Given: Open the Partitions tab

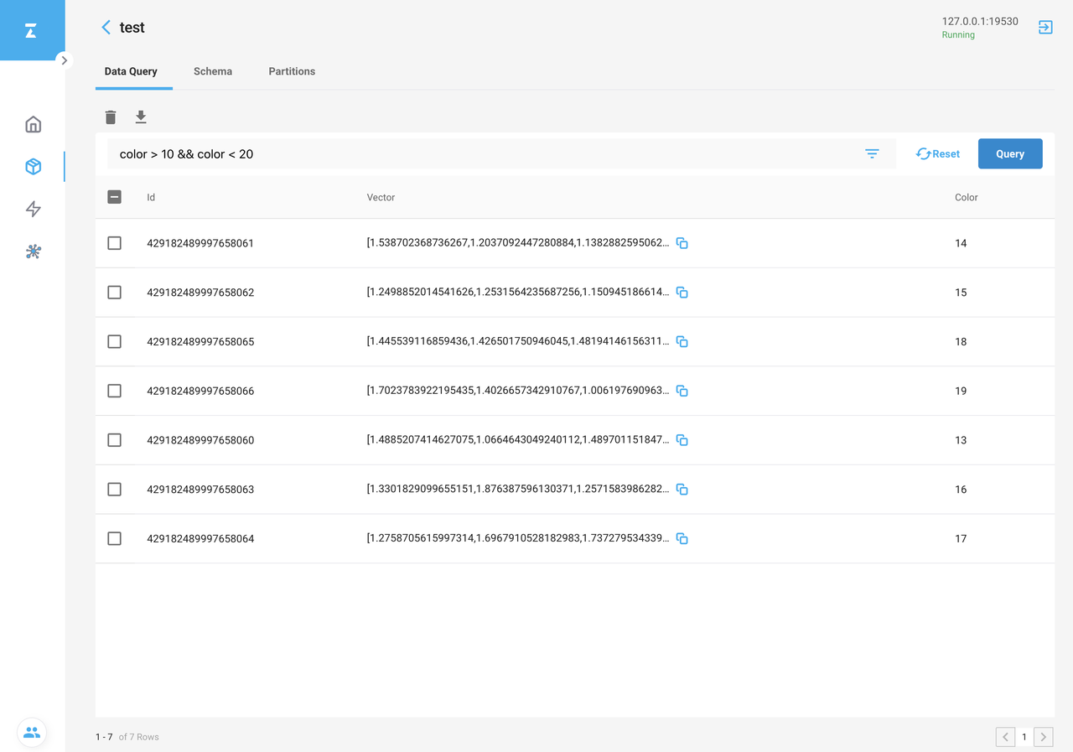Looking at the screenshot, I should (292, 71).
